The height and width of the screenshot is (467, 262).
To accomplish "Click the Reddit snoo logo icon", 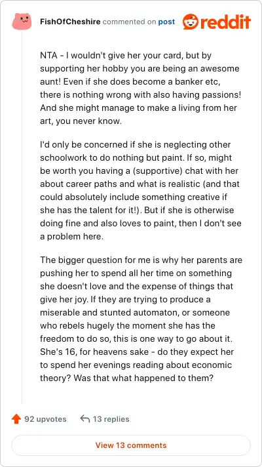I will click(x=191, y=22).
